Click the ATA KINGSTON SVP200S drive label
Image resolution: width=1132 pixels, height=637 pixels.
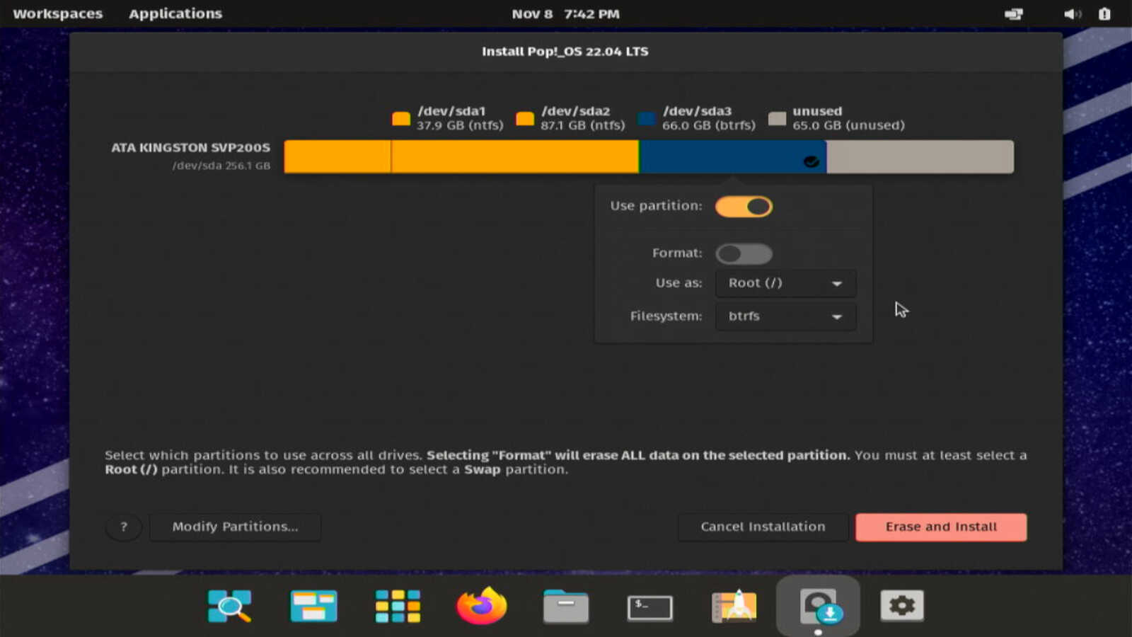(x=190, y=147)
